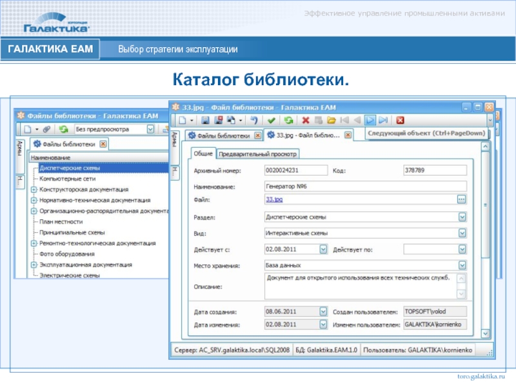Click the paperclip attach icon
The image size is (516, 387).
(46, 129)
